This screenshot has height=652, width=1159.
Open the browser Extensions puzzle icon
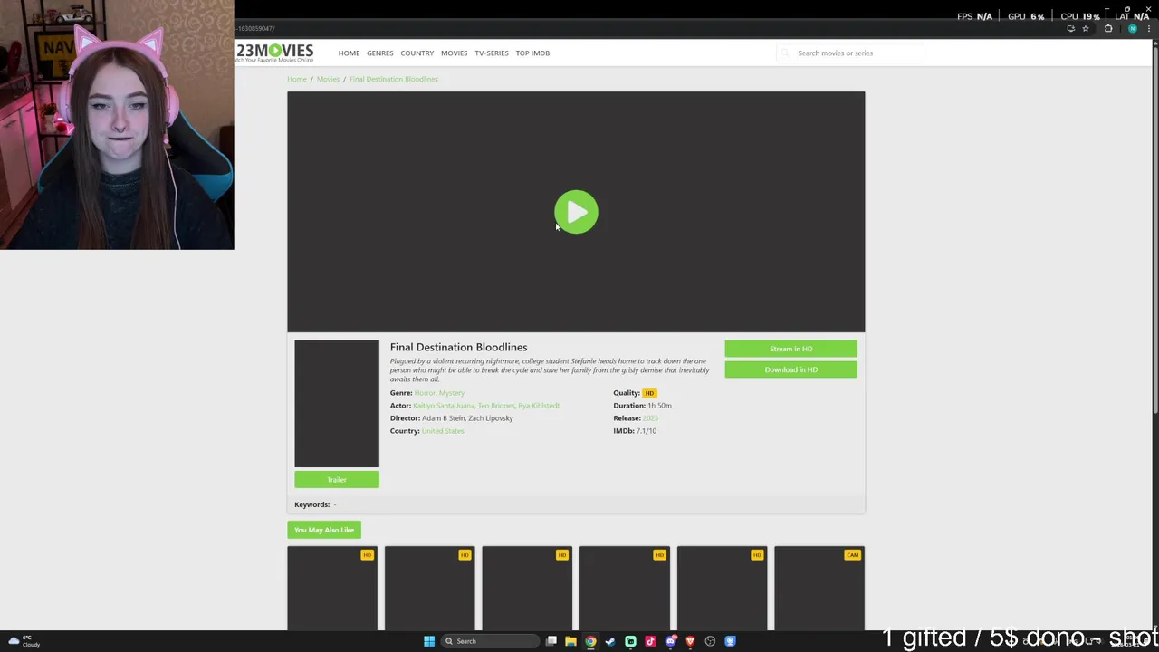[1108, 29]
